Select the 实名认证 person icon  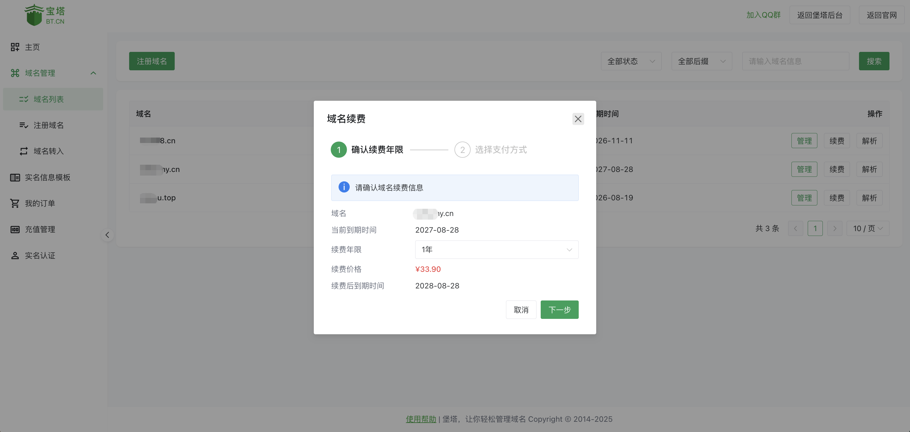pyautogui.click(x=15, y=256)
